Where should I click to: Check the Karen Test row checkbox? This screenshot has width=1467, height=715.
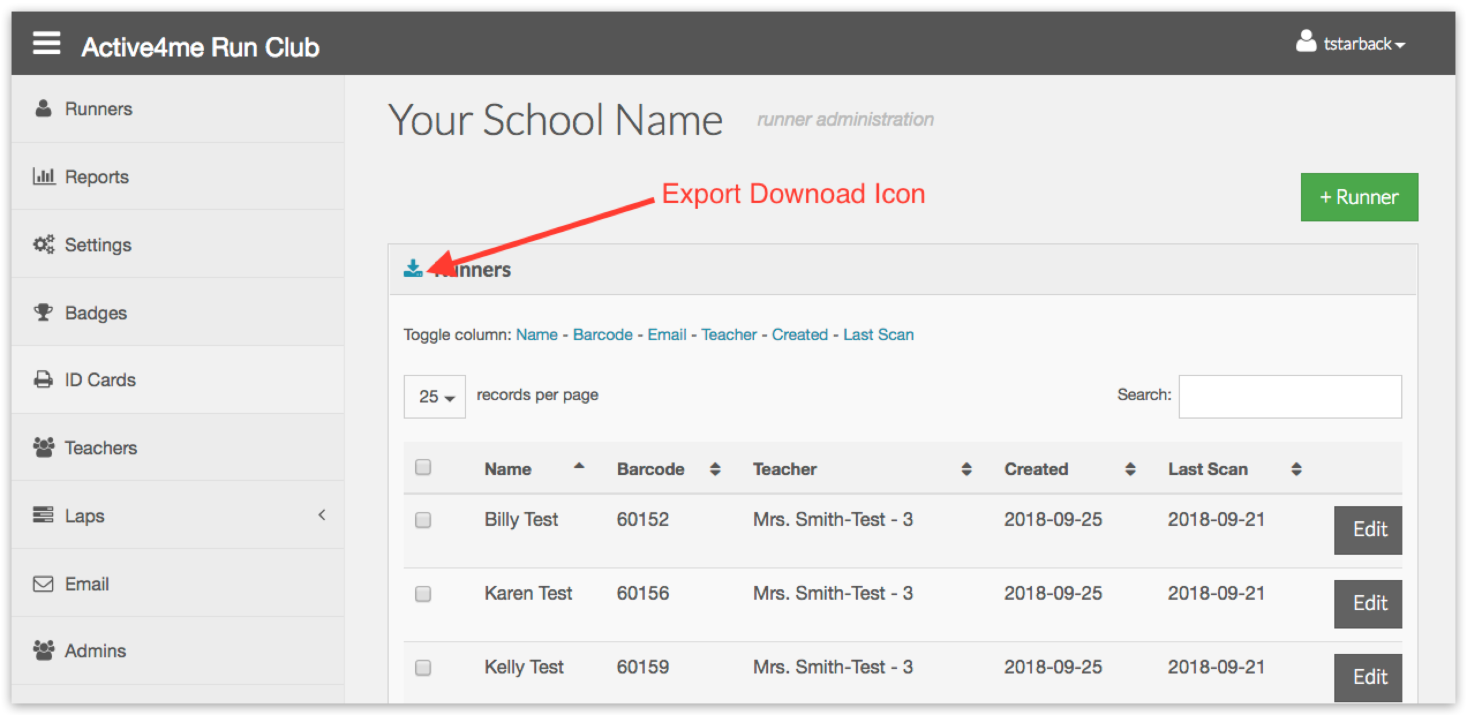[x=423, y=594]
